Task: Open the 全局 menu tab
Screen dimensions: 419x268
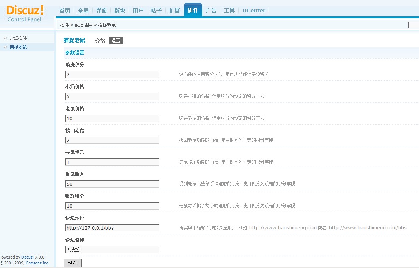Action: [83, 11]
